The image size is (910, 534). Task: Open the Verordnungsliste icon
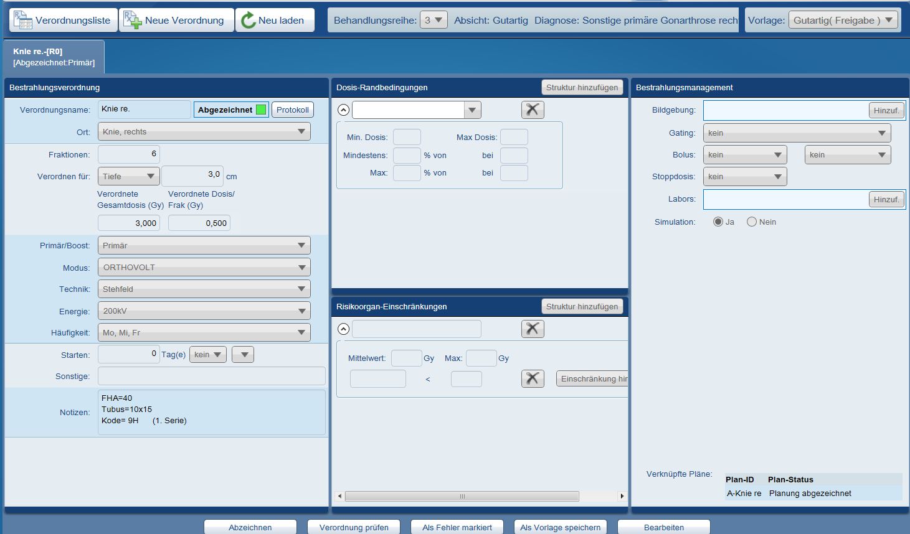[23, 20]
